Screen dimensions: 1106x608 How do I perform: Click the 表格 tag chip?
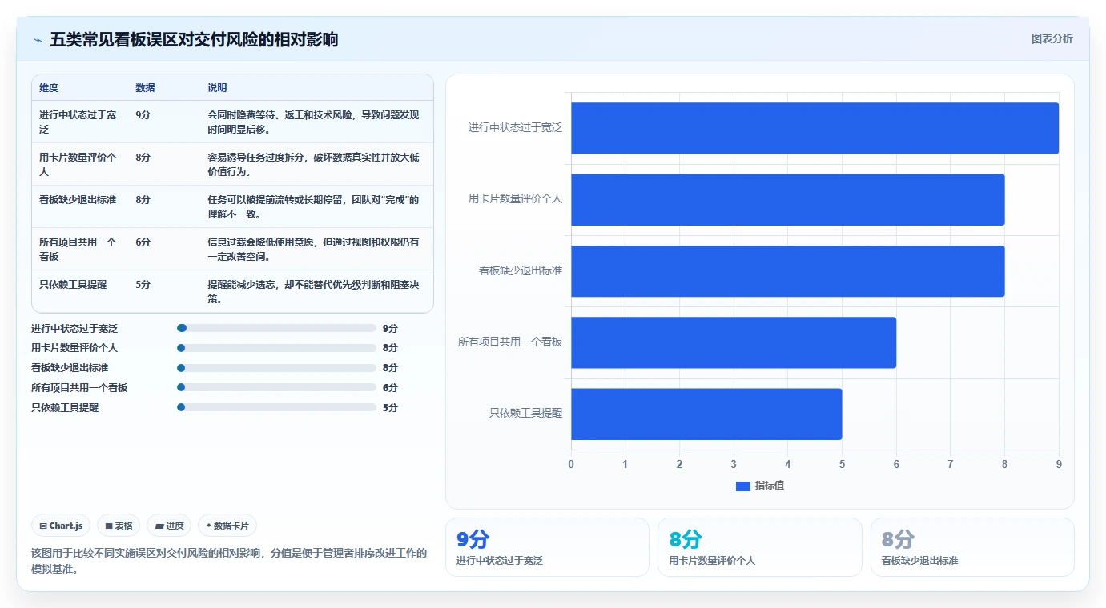click(x=119, y=526)
